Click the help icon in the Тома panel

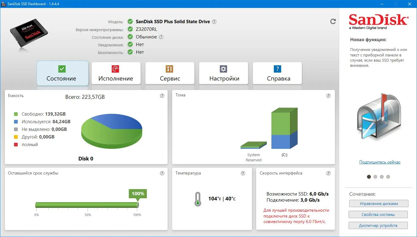click(x=328, y=95)
